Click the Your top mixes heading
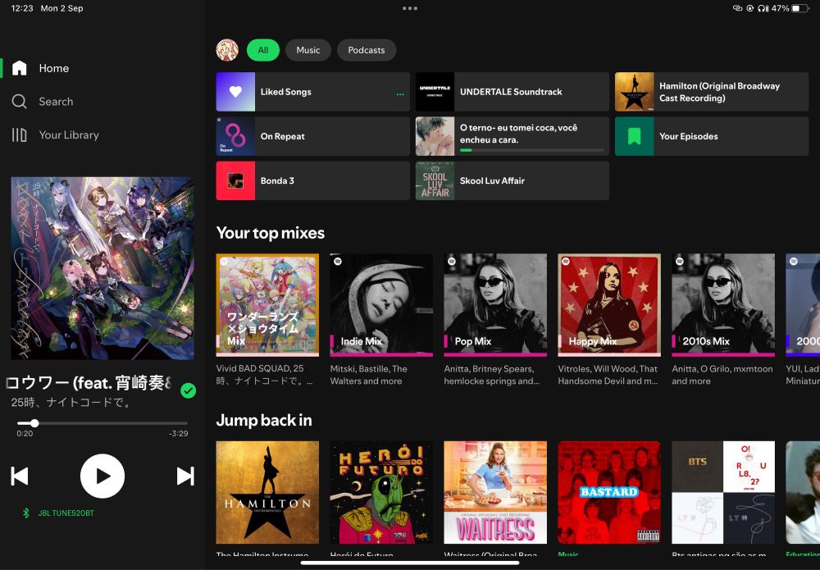Viewport: 820px width, 570px height. click(x=271, y=233)
